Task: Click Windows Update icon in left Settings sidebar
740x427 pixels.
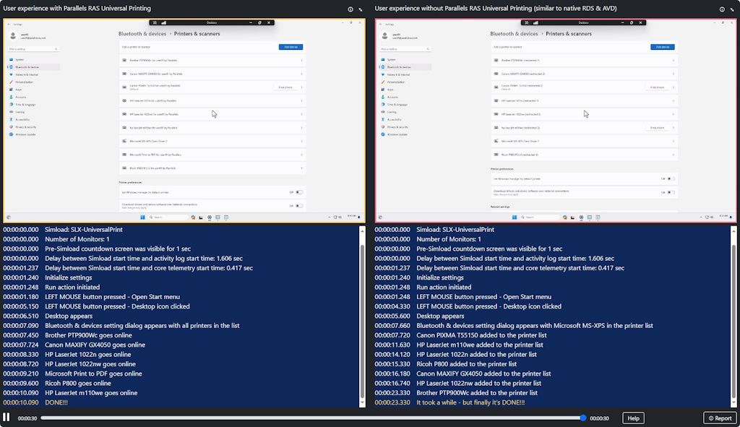Action: click(x=11, y=134)
